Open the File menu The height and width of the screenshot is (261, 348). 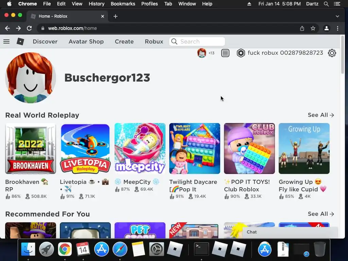point(47,4)
